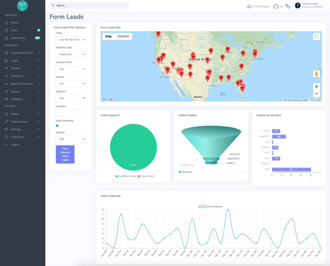Image resolution: width=330 pixels, height=266 pixels.
Task: Click the View Inbound Form Leads button
Action: [65, 154]
